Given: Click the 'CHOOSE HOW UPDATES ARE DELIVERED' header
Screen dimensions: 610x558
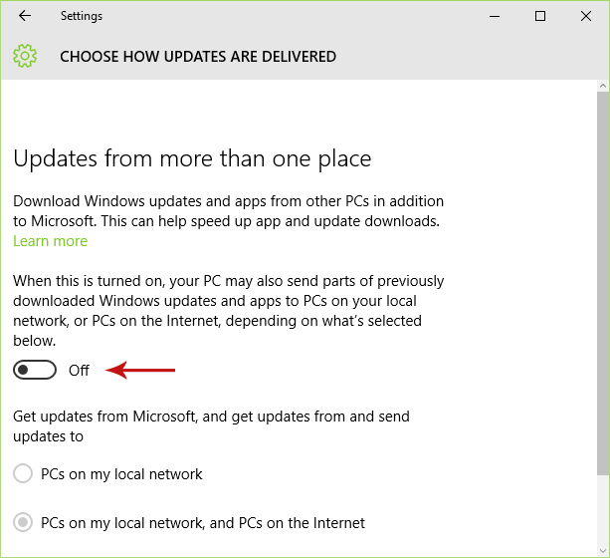Looking at the screenshot, I should pos(198,57).
